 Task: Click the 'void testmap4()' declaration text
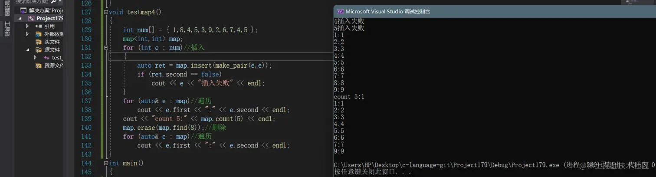point(135,12)
